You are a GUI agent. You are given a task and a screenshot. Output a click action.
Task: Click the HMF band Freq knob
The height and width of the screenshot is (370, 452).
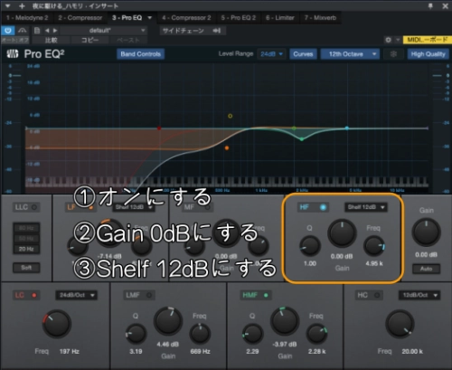pyautogui.click(x=316, y=334)
